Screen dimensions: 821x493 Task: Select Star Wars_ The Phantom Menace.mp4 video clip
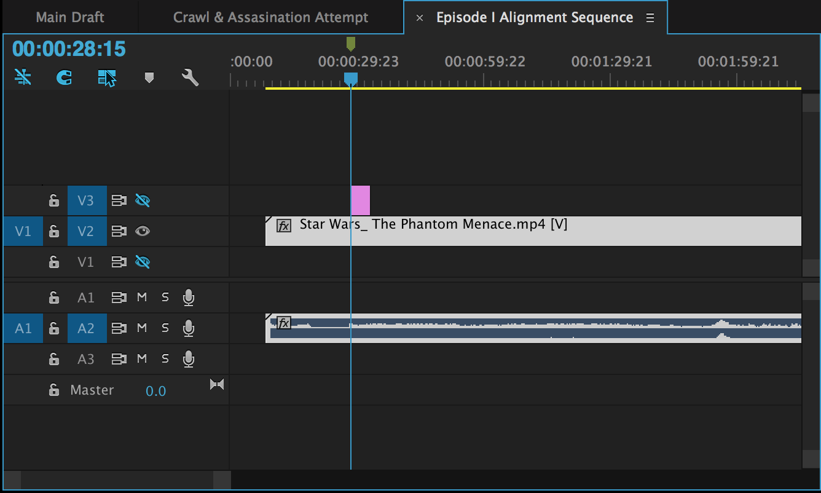(x=533, y=231)
